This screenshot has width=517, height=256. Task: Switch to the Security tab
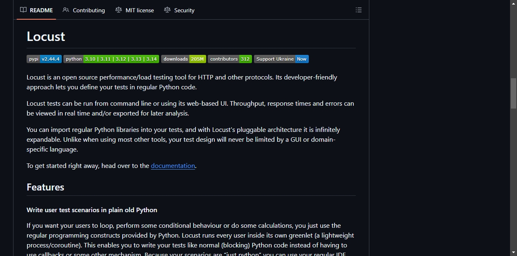179,10
